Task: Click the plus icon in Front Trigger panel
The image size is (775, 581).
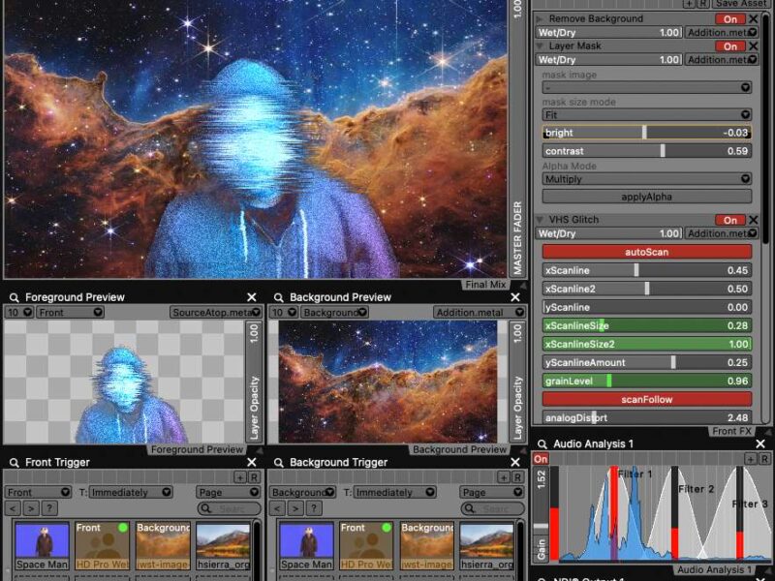Action: pyautogui.click(x=239, y=477)
